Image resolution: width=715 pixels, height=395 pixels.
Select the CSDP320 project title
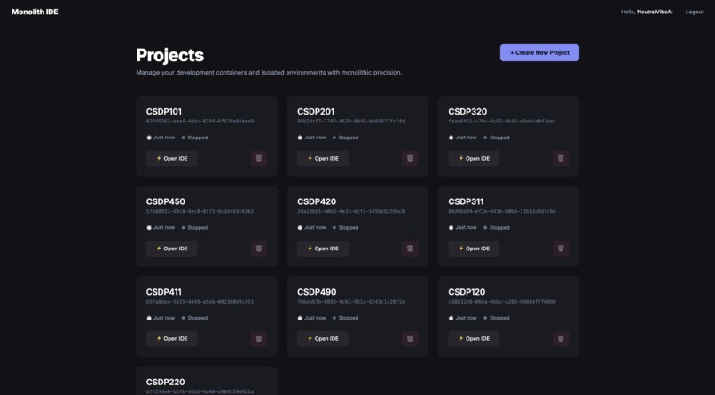point(467,111)
